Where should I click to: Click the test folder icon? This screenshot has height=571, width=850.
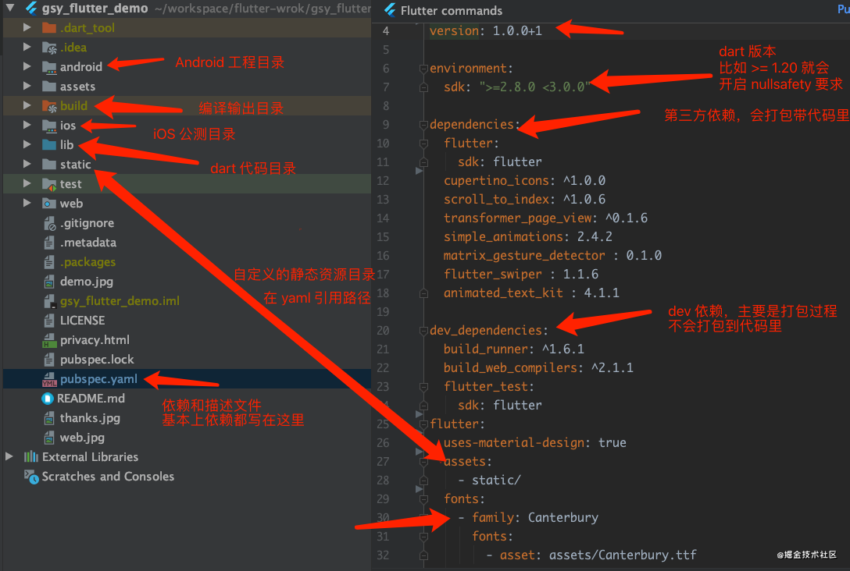pyautogui.click(x=49, y=184)
